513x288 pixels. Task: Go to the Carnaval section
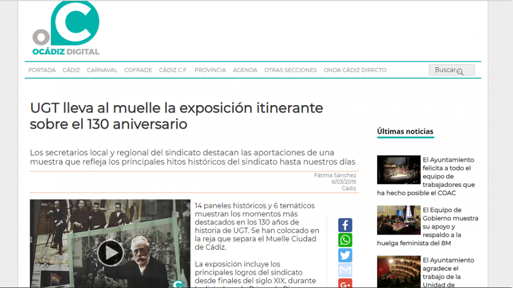click(102, 70)
